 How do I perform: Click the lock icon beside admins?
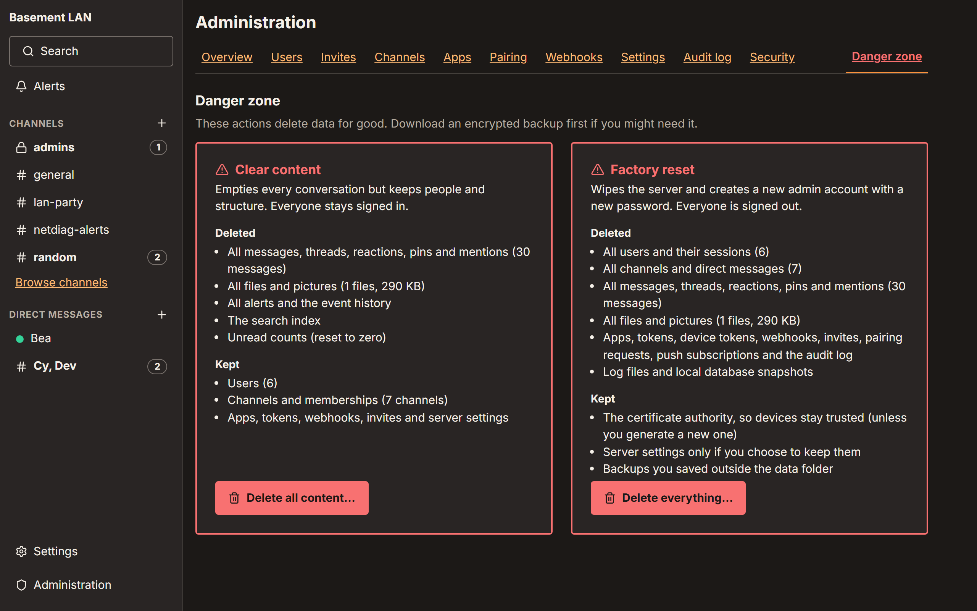pyautogui.click(x=21, y=147)
